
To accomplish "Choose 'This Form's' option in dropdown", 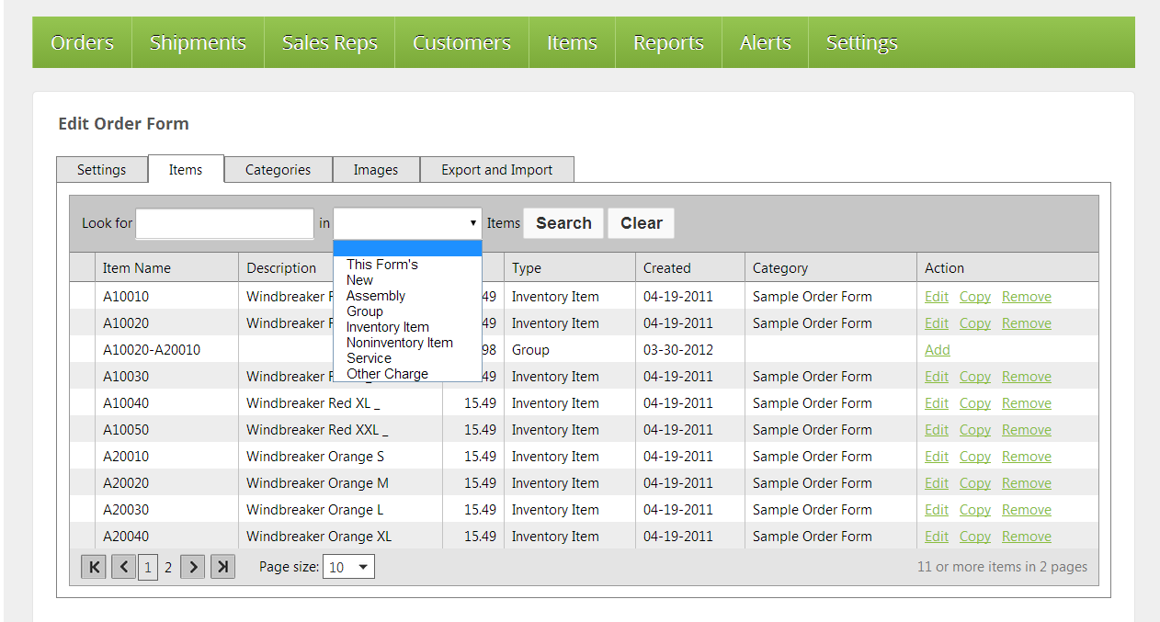I will click(381, 265).
